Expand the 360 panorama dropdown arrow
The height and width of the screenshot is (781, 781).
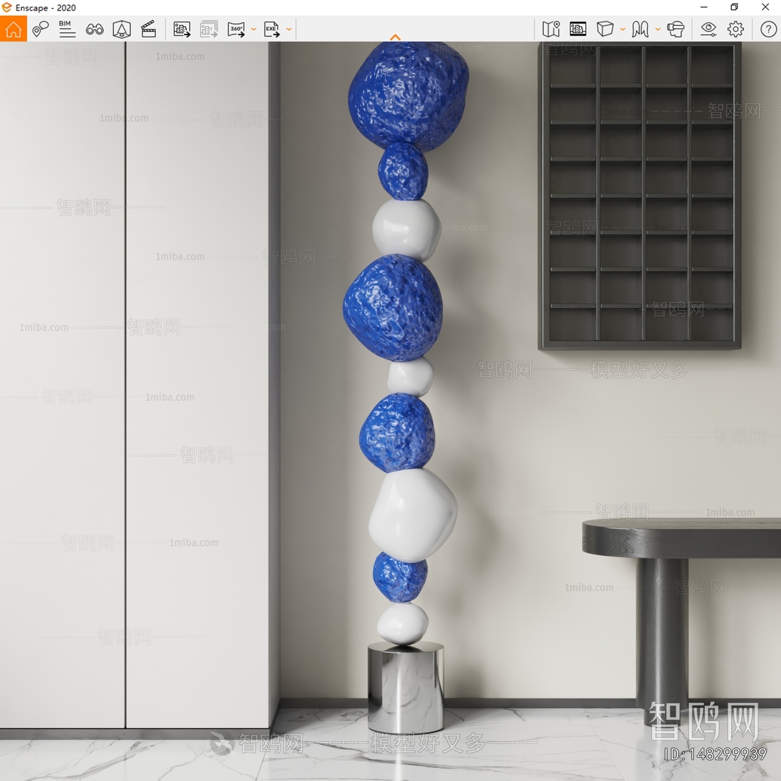coord(254,29)
